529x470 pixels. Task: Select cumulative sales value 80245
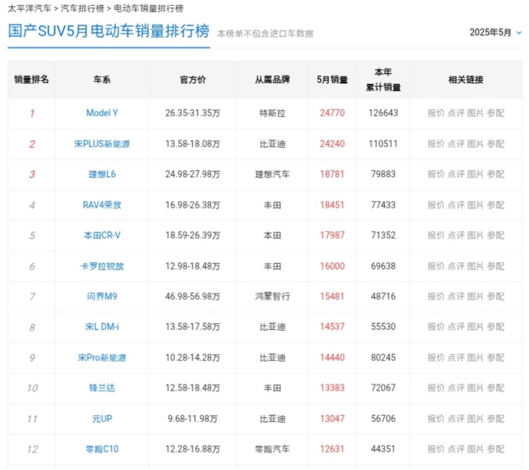(x=383, y=358)
